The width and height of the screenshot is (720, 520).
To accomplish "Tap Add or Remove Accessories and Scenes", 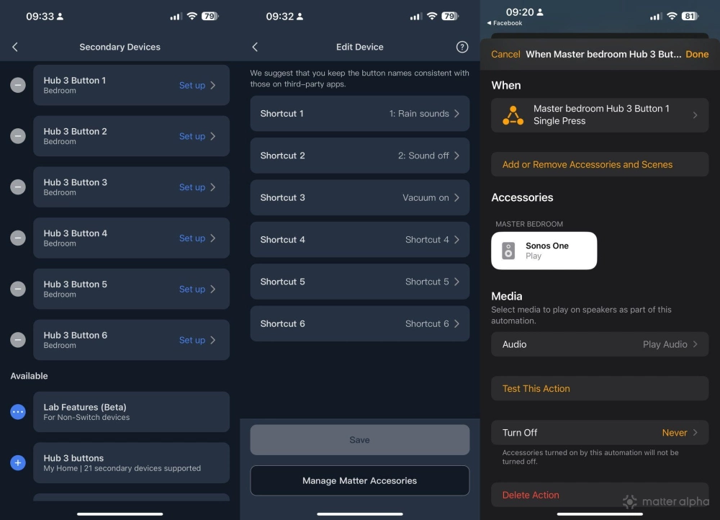I will click(x=600, y=163).
